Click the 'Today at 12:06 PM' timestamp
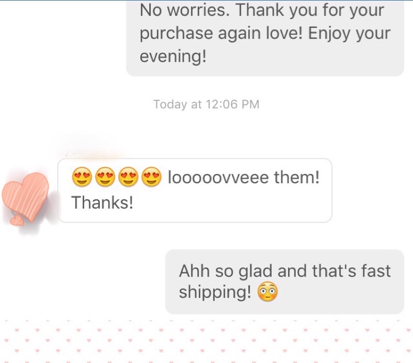The width and height of the screenshot is (413, 363). pyautogui.click(x=206, y=104)
